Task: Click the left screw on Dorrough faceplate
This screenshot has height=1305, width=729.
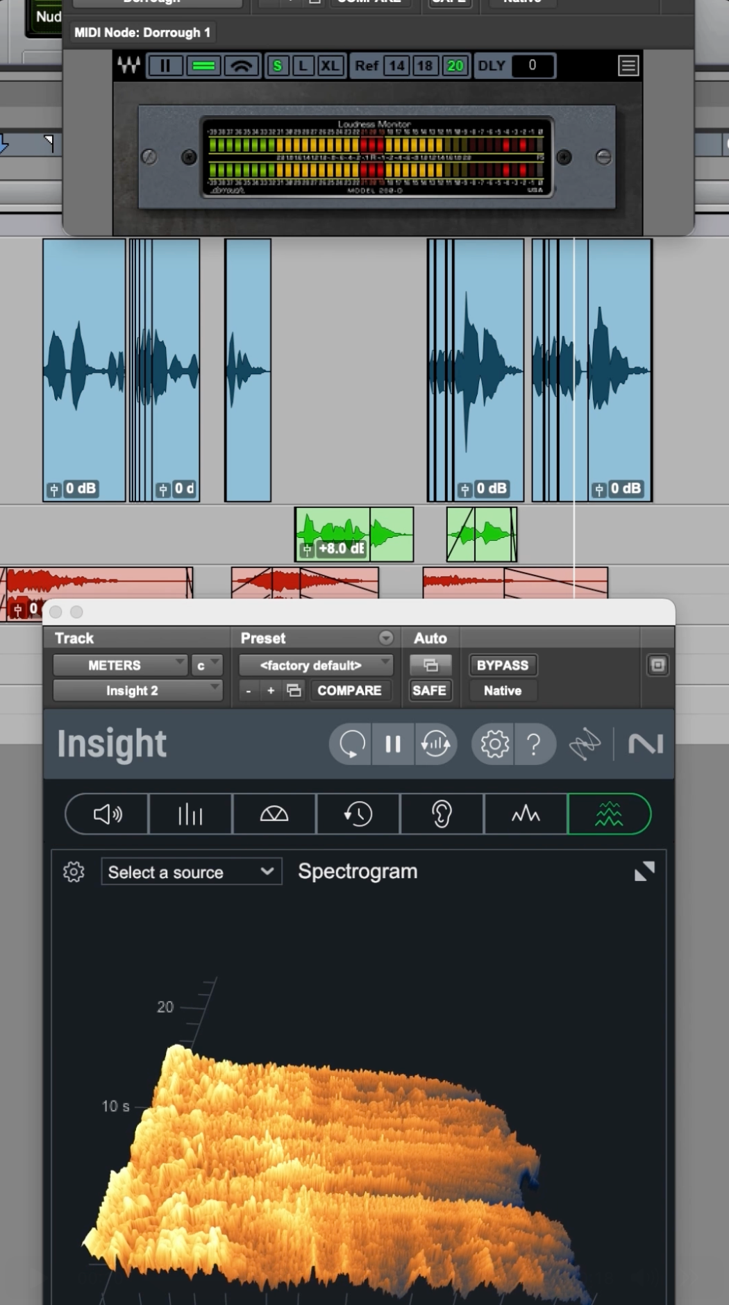Action: 149,157
